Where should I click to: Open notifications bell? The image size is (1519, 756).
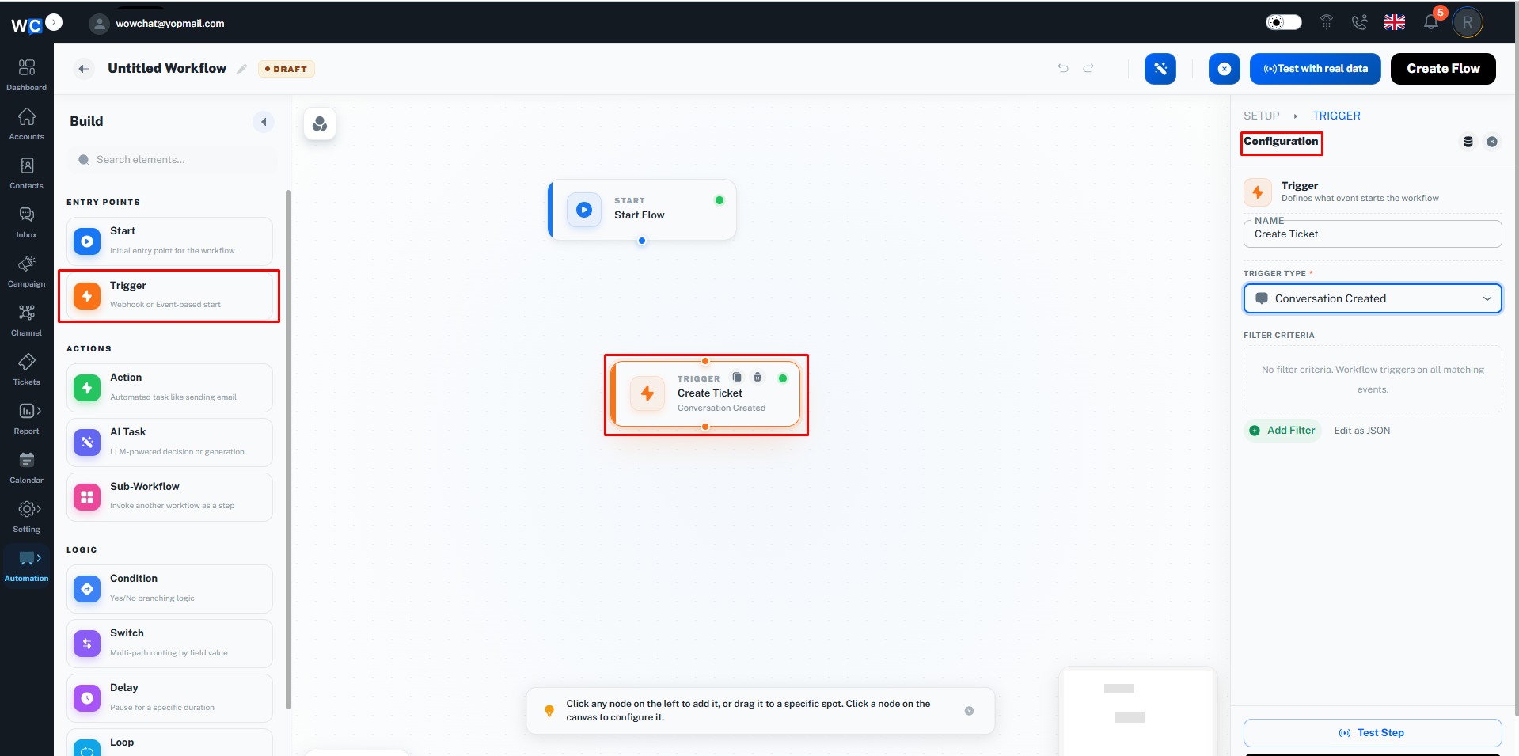[x=1431, y=22]
